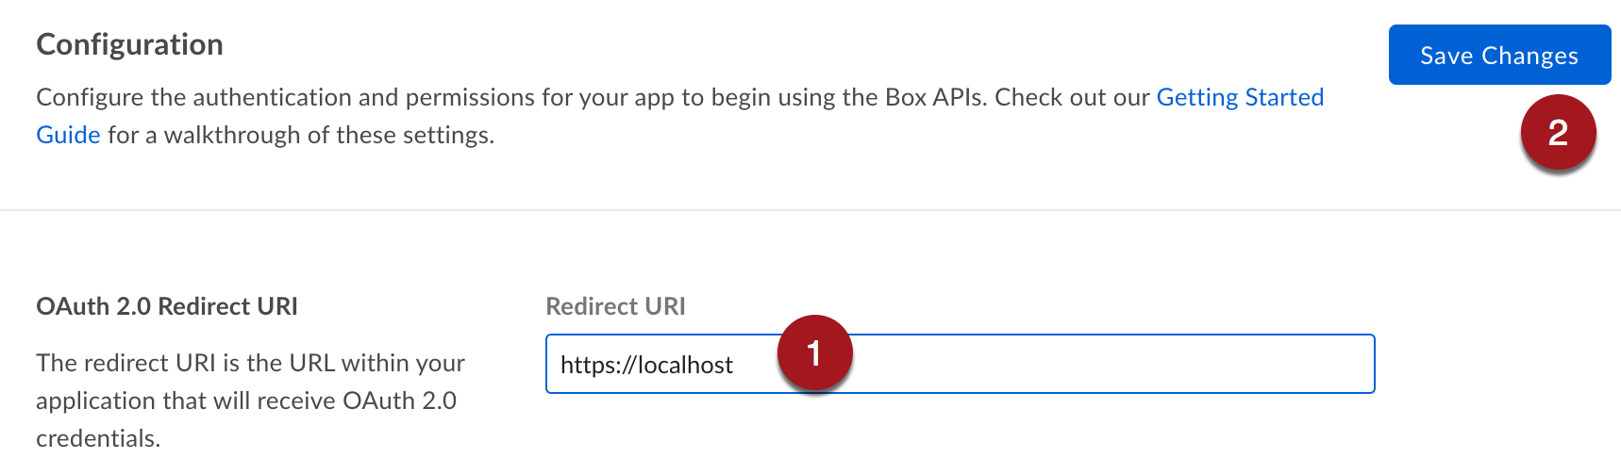The width and height of the screenshot is (1621, 458).
Task: Click "Check out our" before the Getting Started link
Action: click(1073, 97)
